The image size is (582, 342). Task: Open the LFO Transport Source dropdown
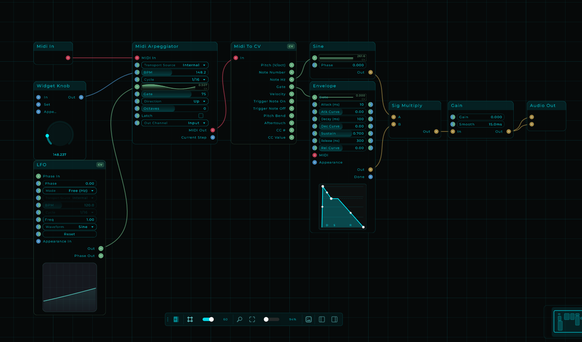69,198
